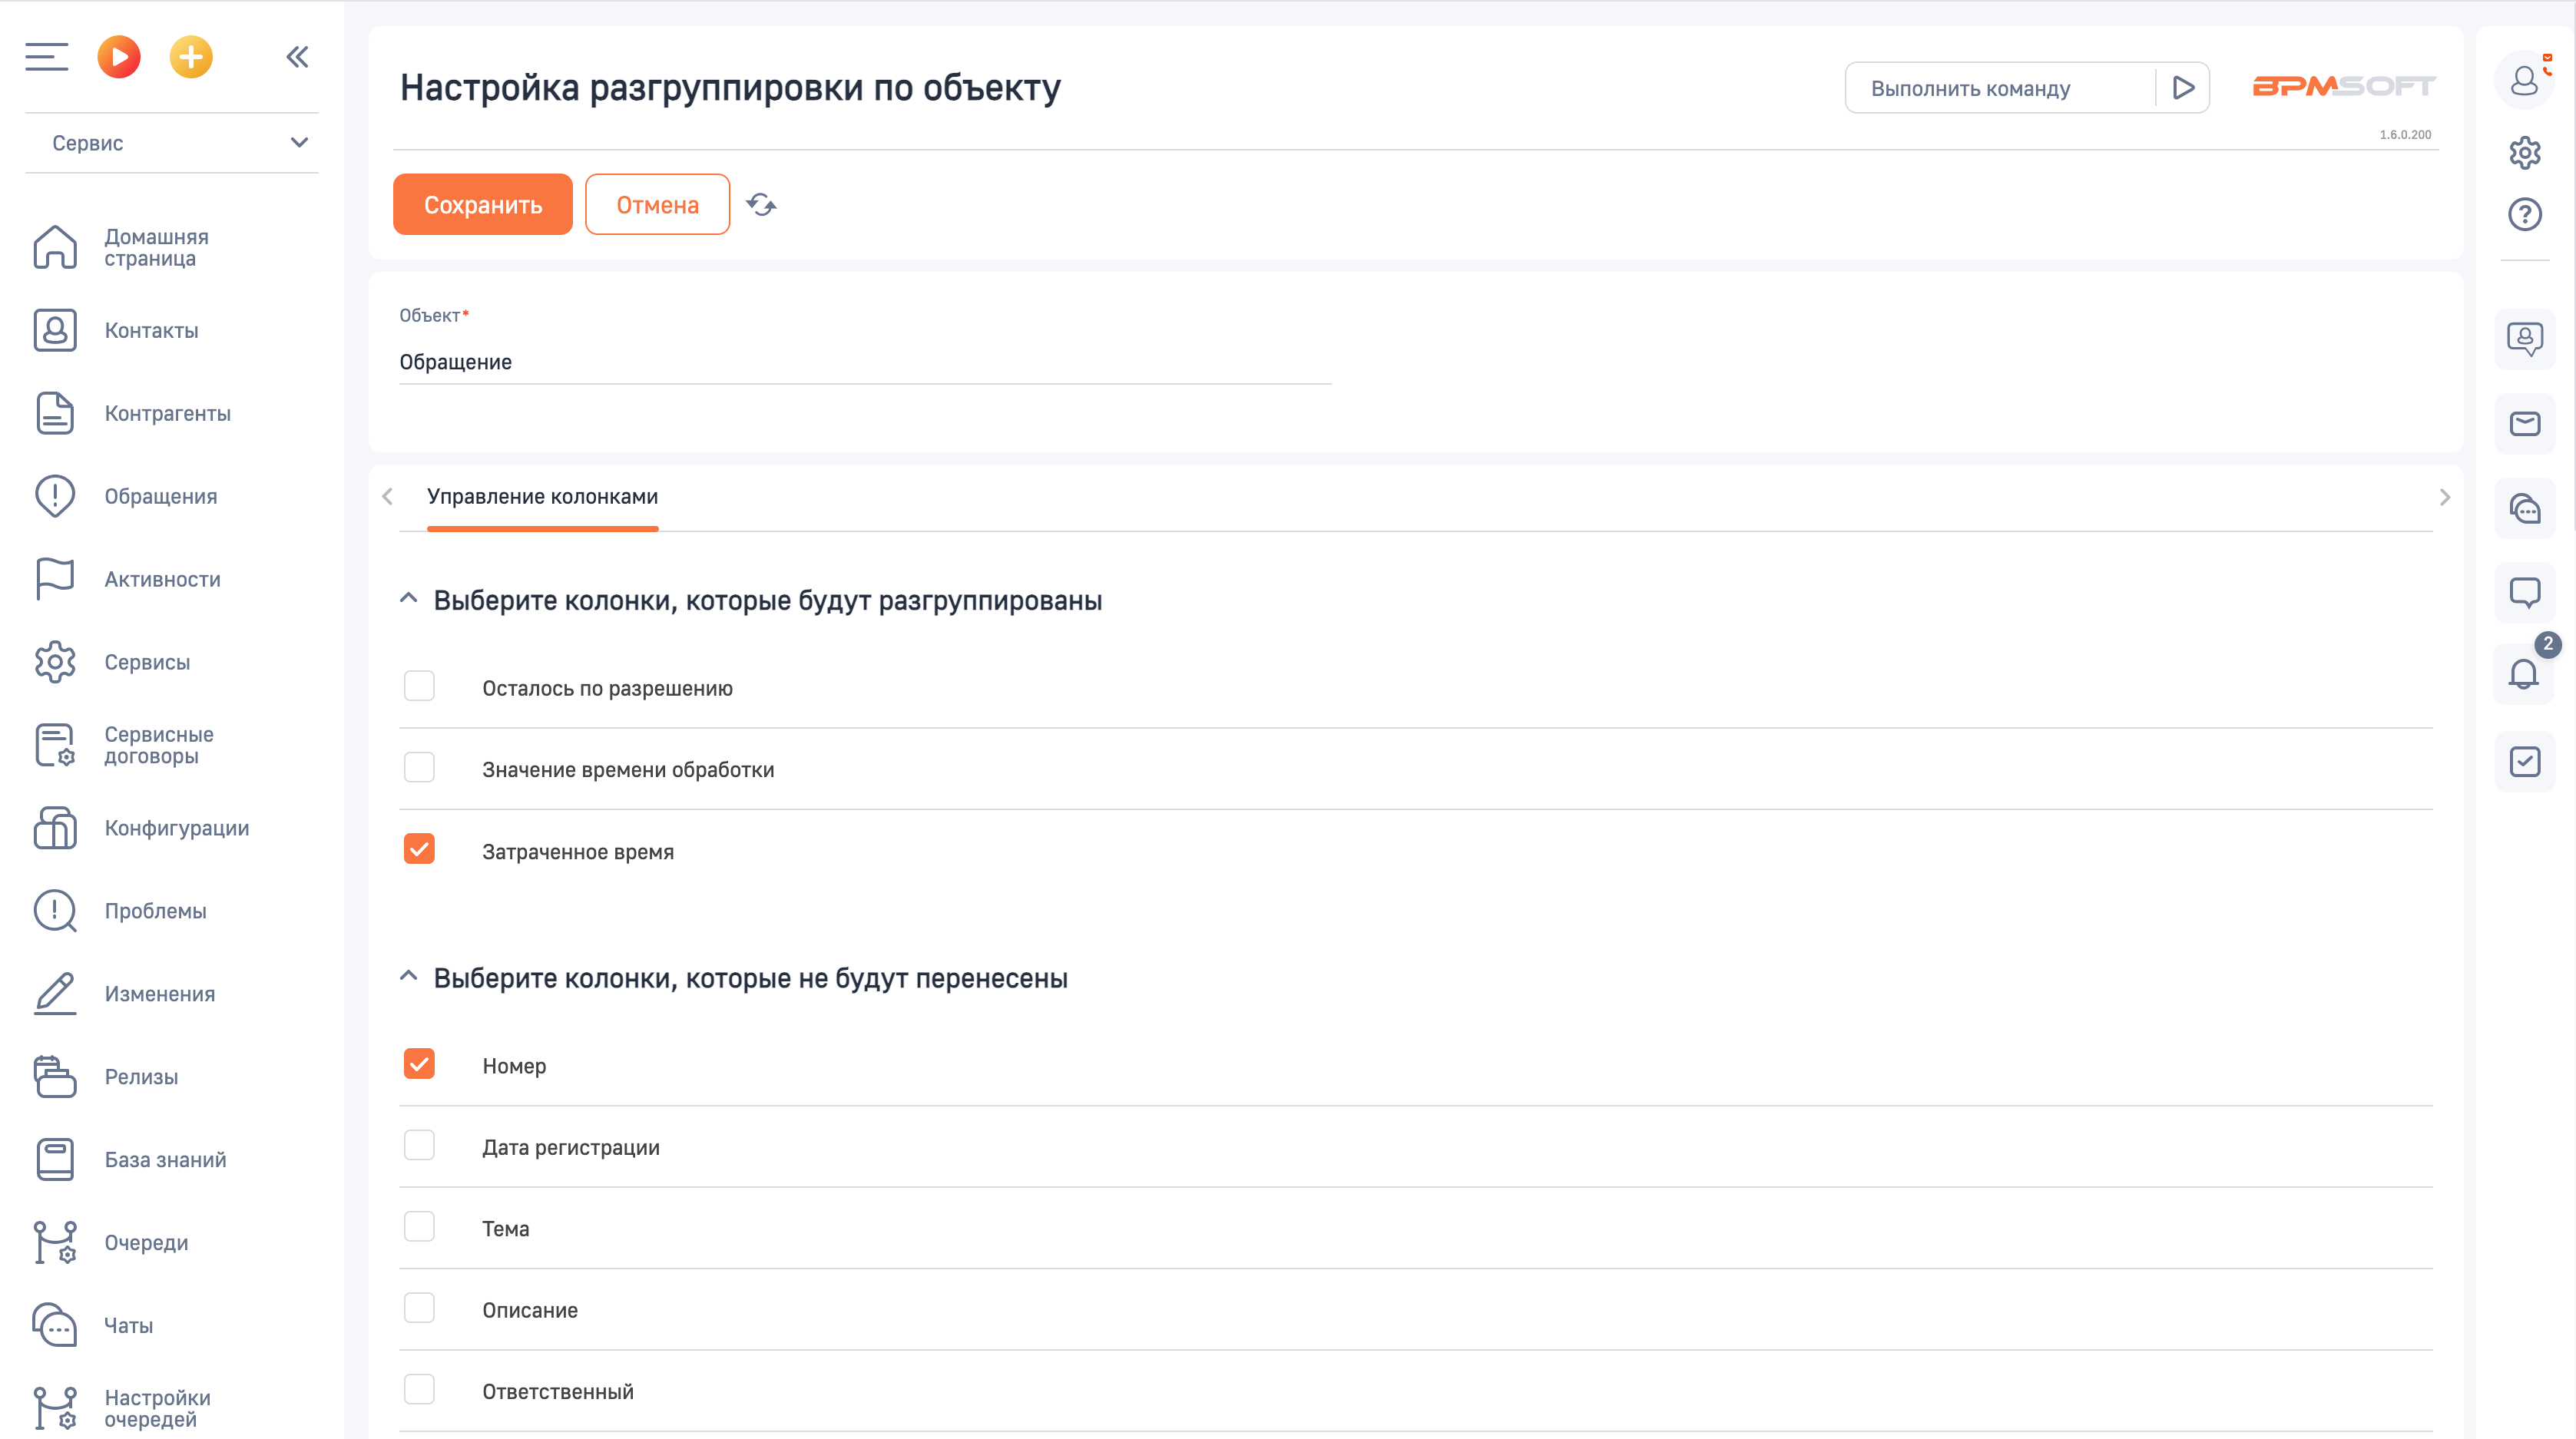Click the Сервисные договоры icon
This screenshot has height=1439, width=2576.
(x=55, y=745)
